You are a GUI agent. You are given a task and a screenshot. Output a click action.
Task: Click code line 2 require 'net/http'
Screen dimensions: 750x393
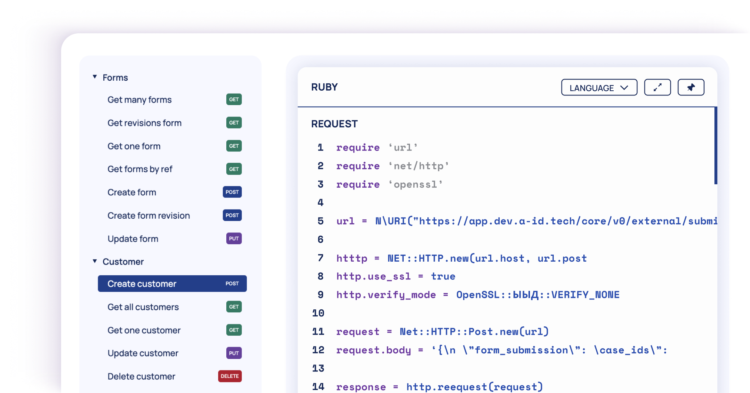pos(393,166)
